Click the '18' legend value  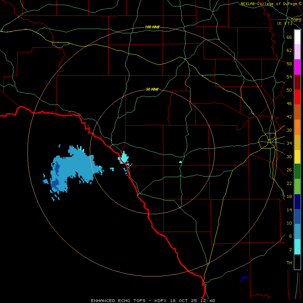pyautogui.click(x=289, y=197)
